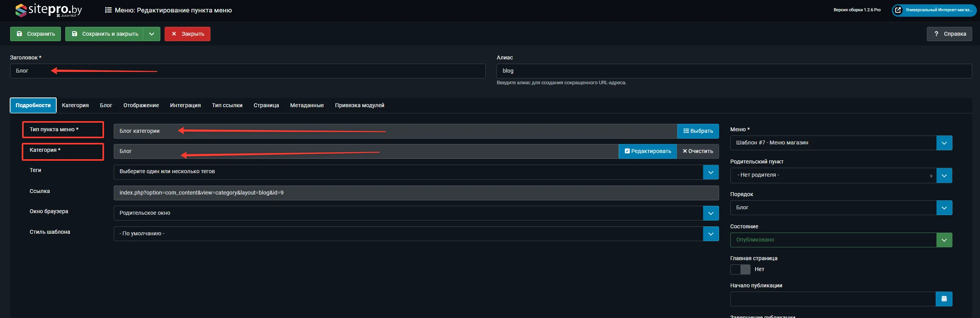Viewport: 980px width, 318px height.
Task: Expand the Сохранить и закрыть dropdown arrow
Action: click(x=151, y=34)
